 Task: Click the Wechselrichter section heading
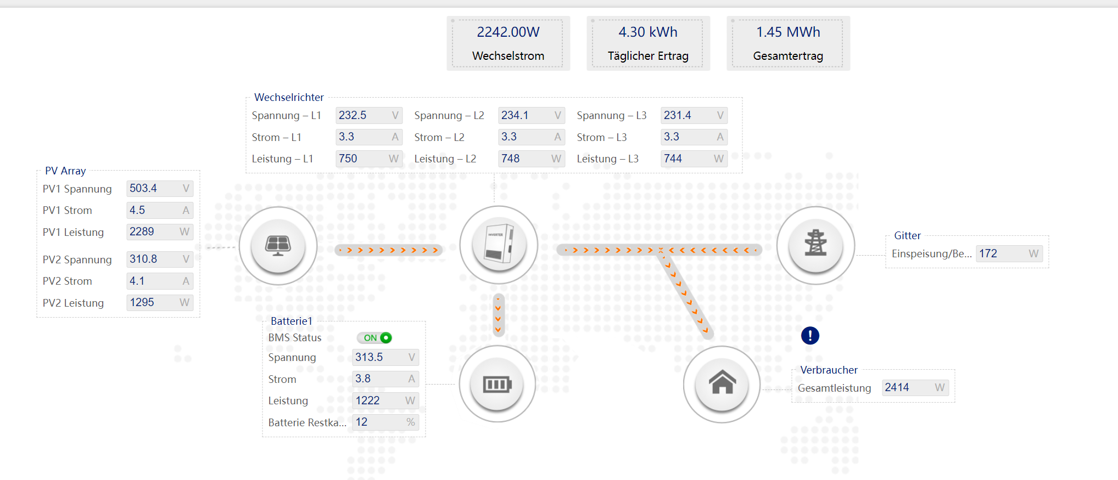(x=289, y=97)
